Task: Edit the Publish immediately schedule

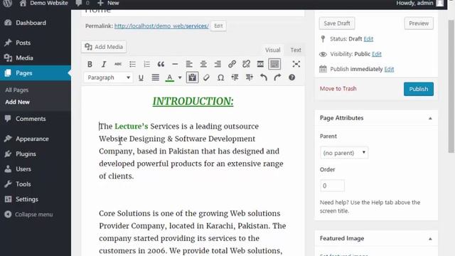Action: coord(389,69)
